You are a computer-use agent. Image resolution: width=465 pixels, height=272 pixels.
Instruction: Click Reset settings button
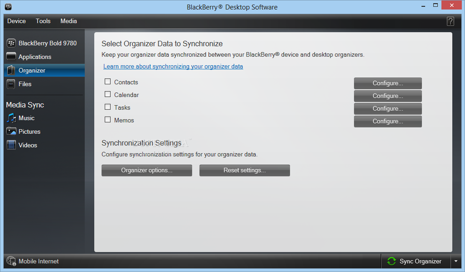pyautogui.click(x=245, y=170)
